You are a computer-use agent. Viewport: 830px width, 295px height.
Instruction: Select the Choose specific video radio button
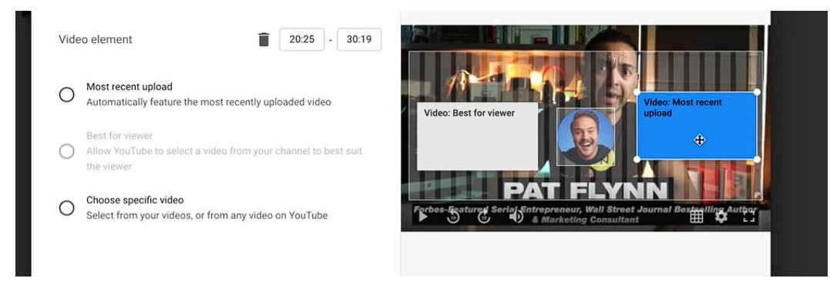click(x=67, y=208)
